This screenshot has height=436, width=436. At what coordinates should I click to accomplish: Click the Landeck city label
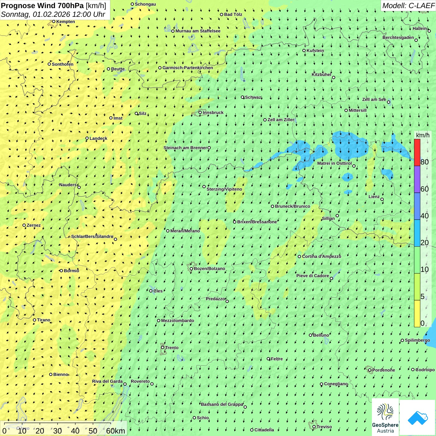coord(98,138)
